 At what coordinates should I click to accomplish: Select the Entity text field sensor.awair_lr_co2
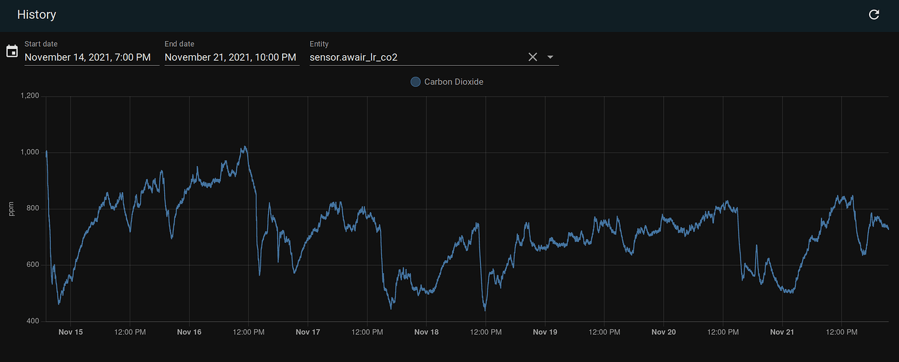[417, 57]
